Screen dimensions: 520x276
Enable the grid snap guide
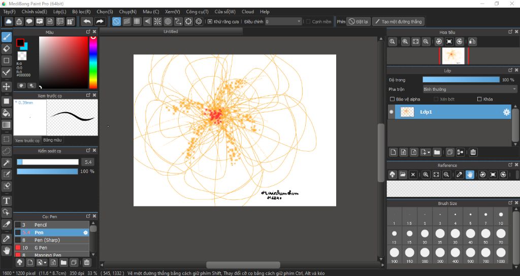click(137, 21)
